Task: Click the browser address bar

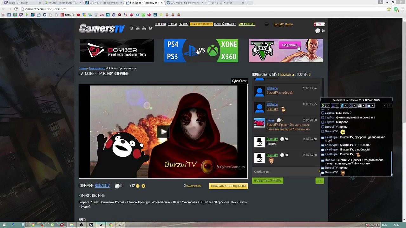Action: pyautogui.click(x=203, y=9)
